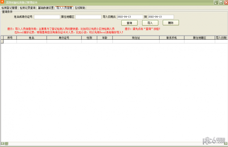Select the 导入人员信息 tab
The width and height of the screenshot is (228, 147).
tap(64, 8)
